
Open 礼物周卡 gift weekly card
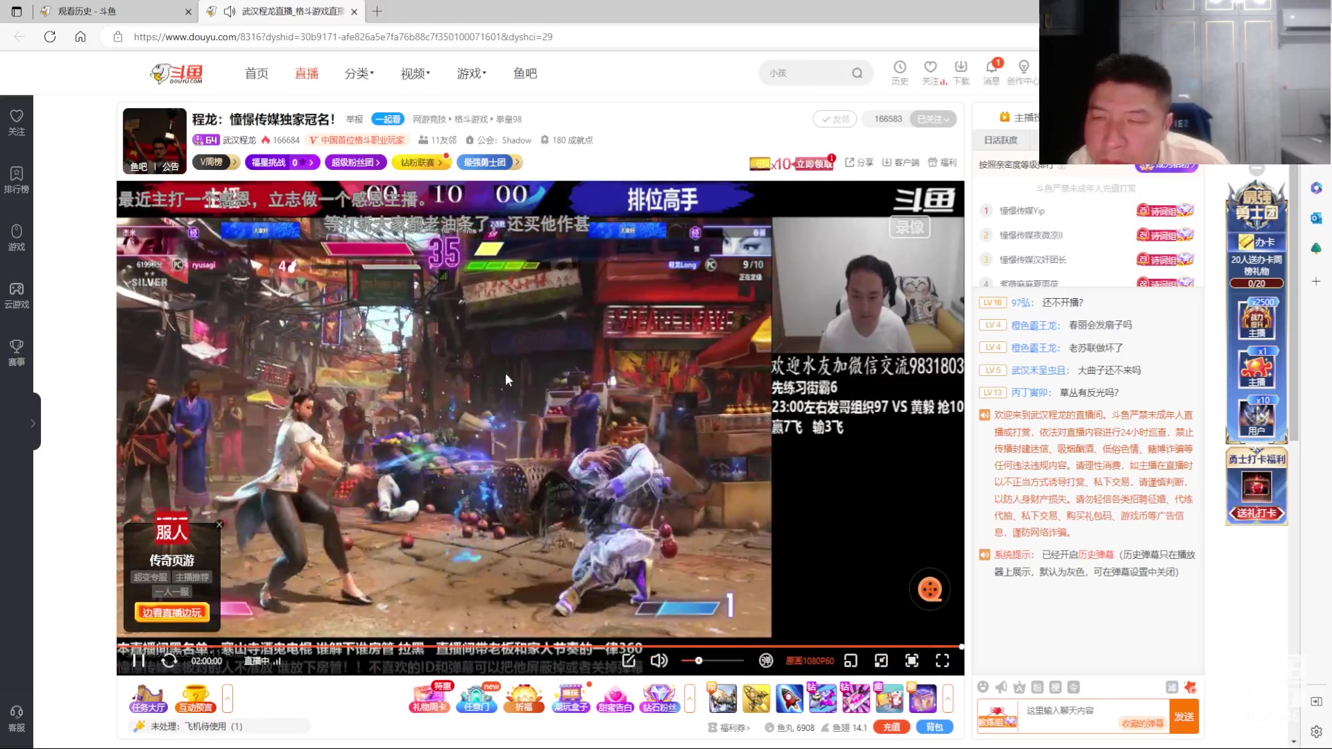[x=429, y=699]
